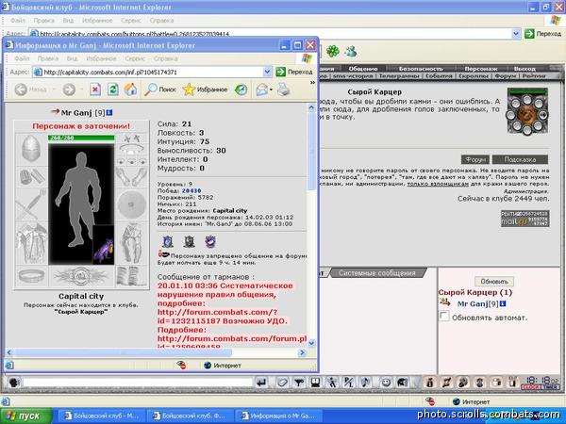Click the green Refresh page icon
The height and width of the screenshot is (424, 566).
(113, 90)
